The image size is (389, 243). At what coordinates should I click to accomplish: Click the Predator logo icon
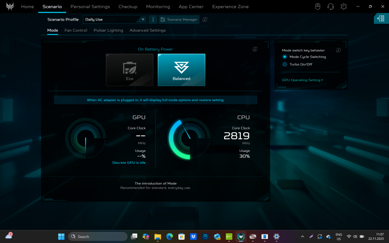9,7
